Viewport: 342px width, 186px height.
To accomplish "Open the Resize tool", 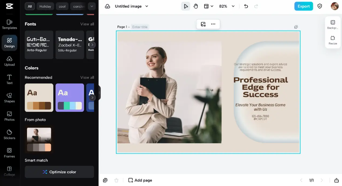I will (x=333, y=40).
